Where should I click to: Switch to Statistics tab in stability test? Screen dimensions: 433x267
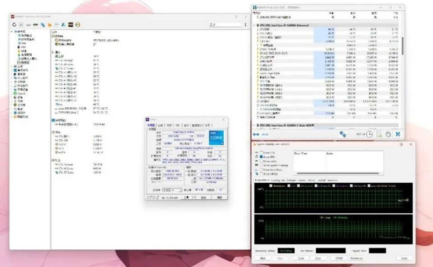332,180
